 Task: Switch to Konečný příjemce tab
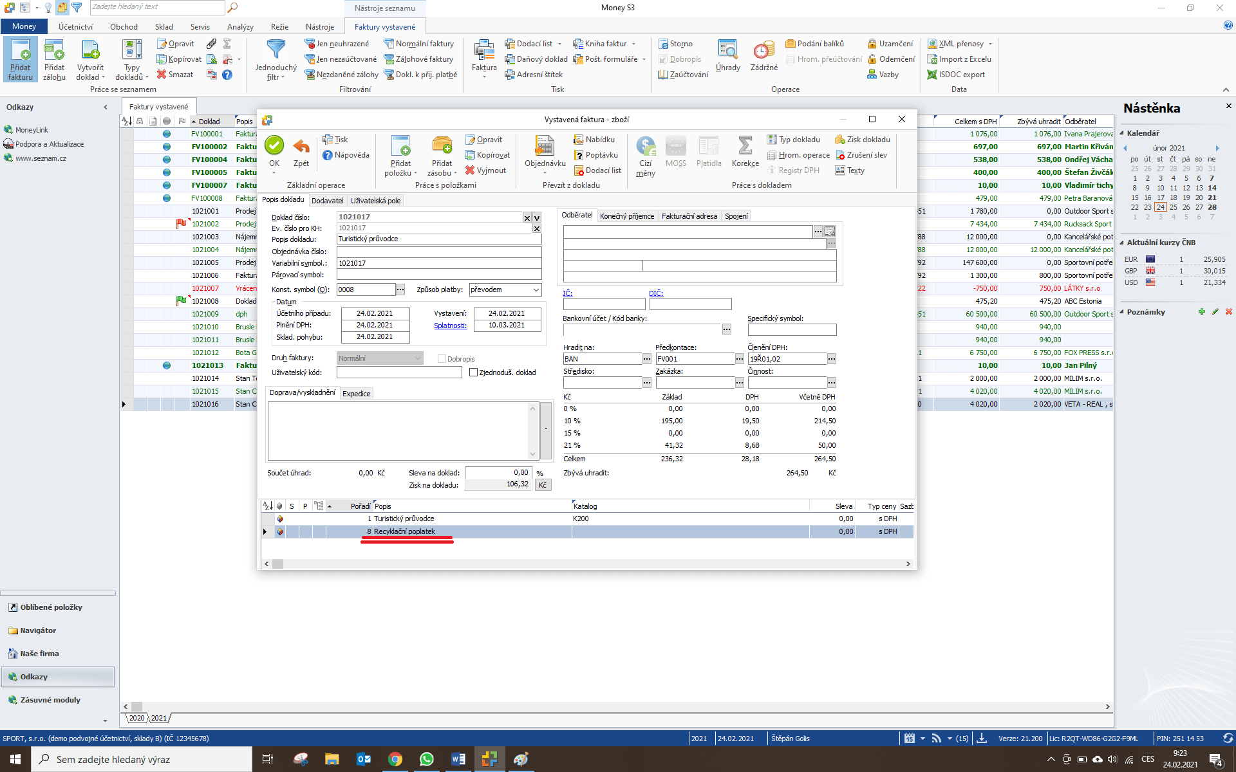pyautogui.click(x=627, y=216)
